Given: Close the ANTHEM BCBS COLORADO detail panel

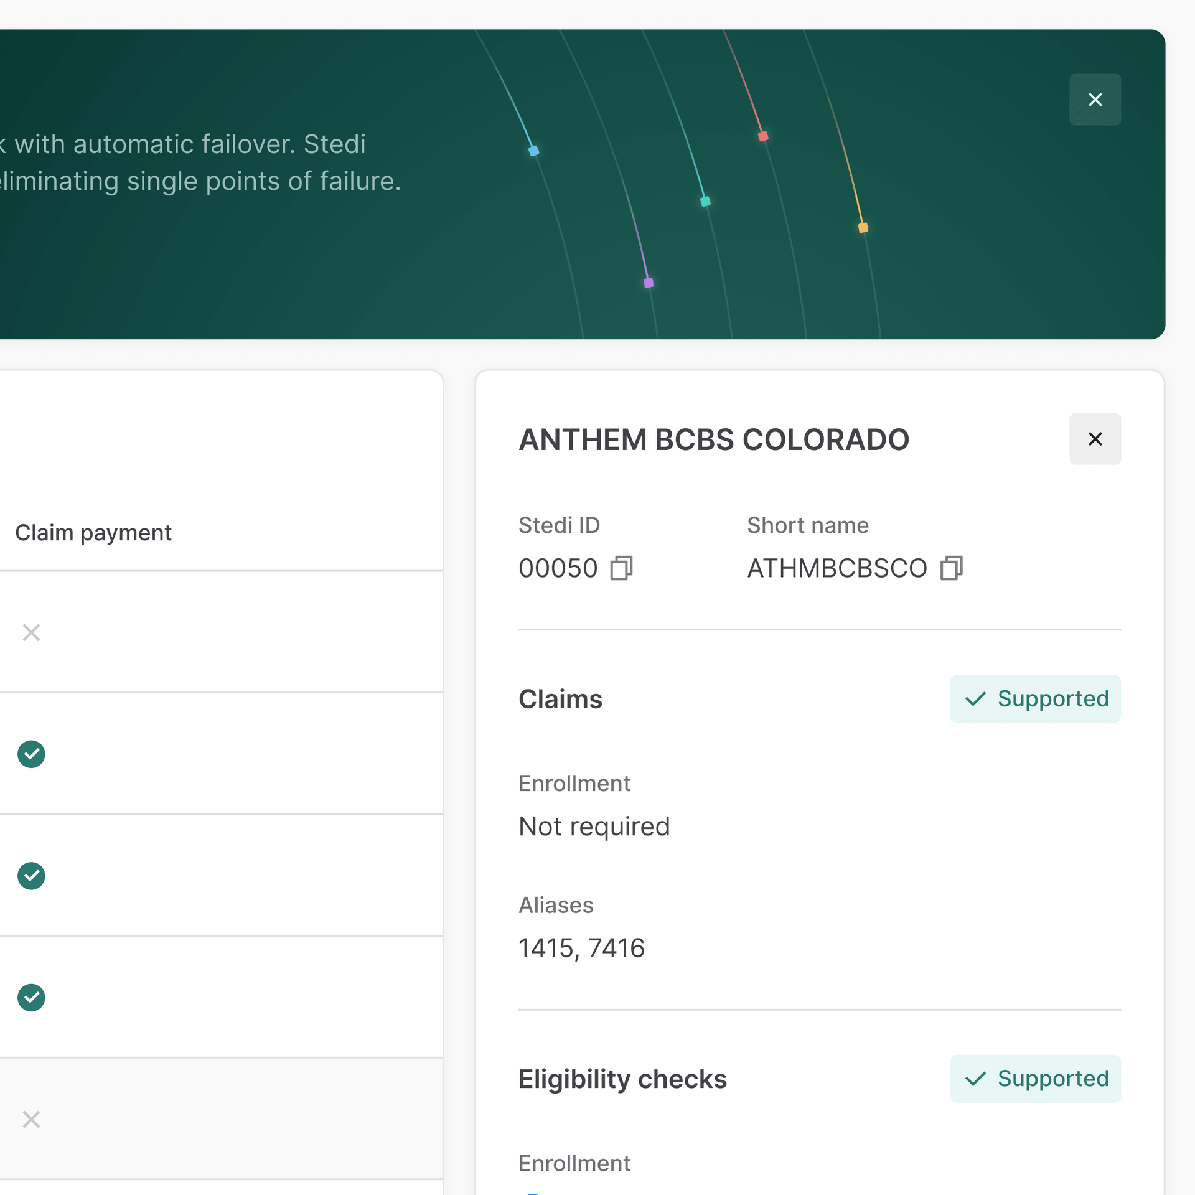Looking at the screenshot, I should pos(1095,439).
